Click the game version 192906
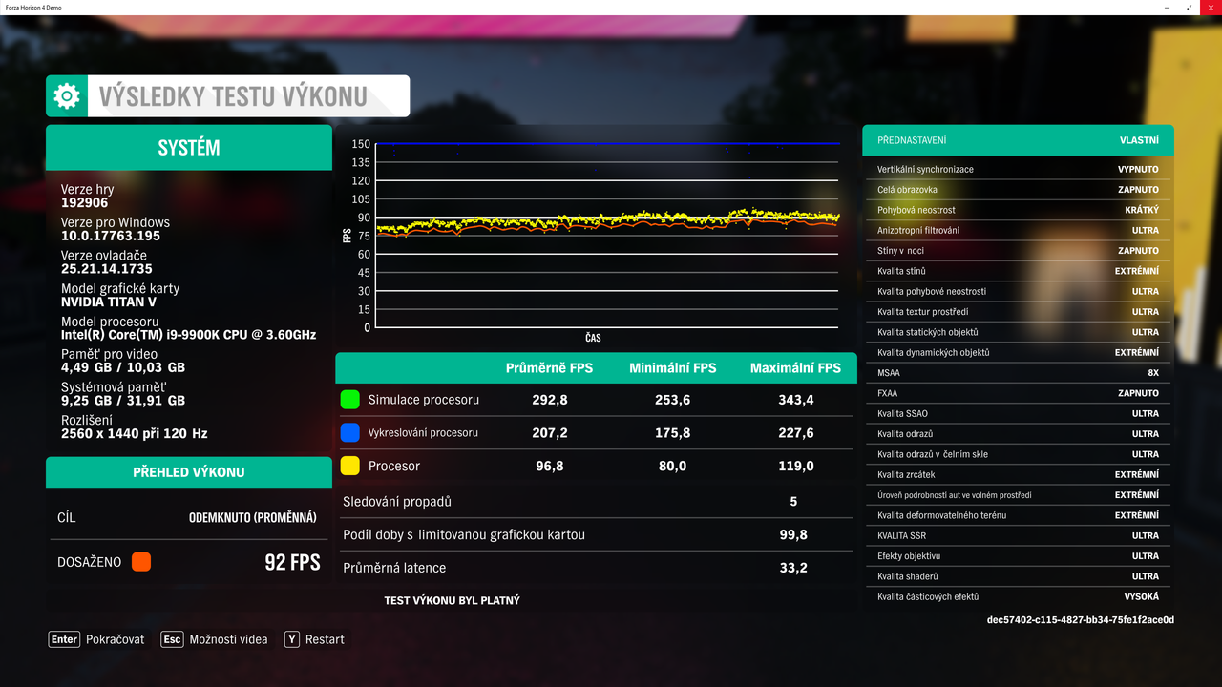The image size is (1222, 687). point(85,203)
